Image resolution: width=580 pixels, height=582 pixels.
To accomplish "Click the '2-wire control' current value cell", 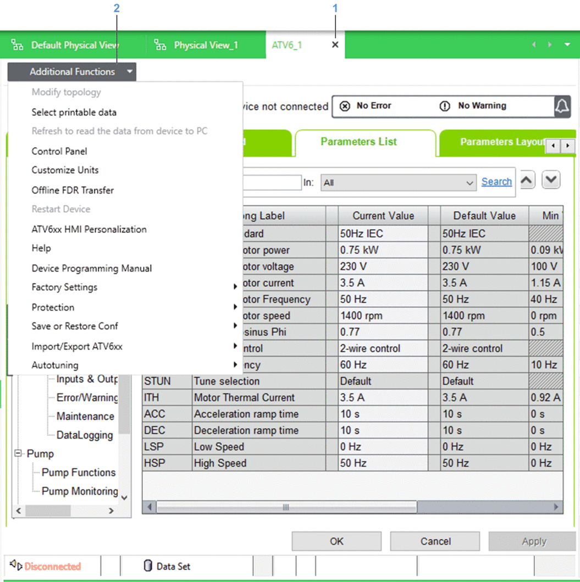I will pos(383,348).
